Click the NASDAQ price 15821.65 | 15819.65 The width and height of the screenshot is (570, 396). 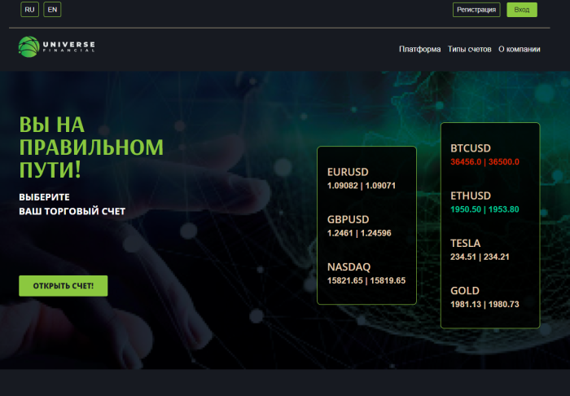pyautogui.click(x=366, y=281)
